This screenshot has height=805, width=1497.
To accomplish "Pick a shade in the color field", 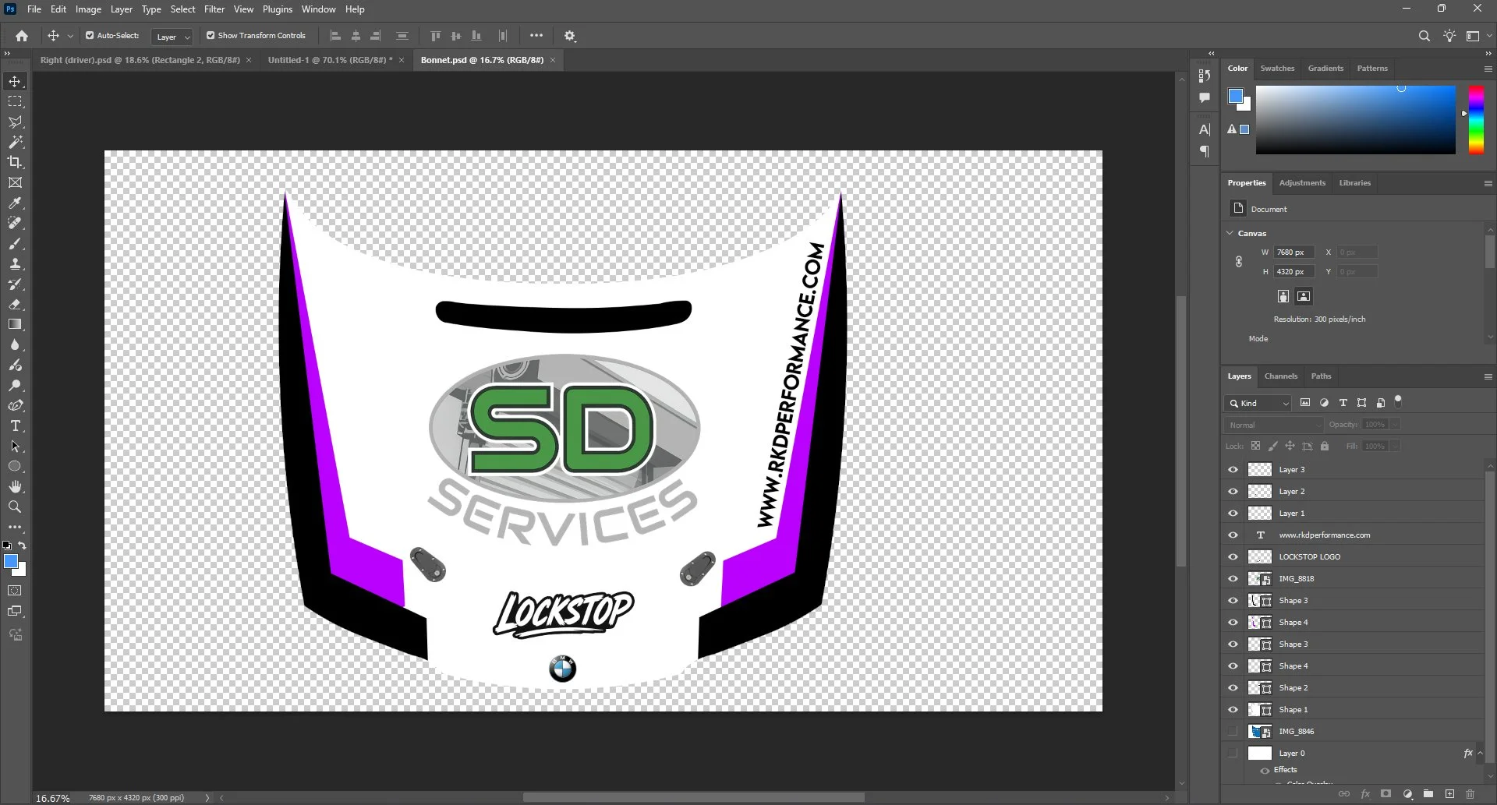I will click(1355, 120).
